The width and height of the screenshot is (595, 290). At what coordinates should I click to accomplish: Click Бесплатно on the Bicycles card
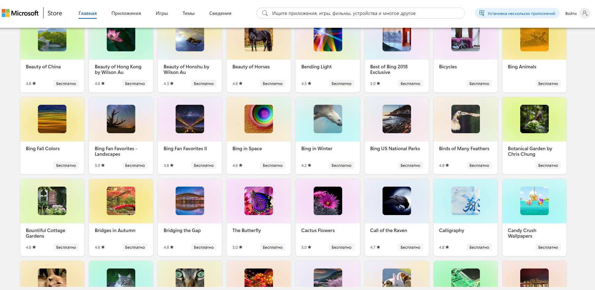click(479, 84)
